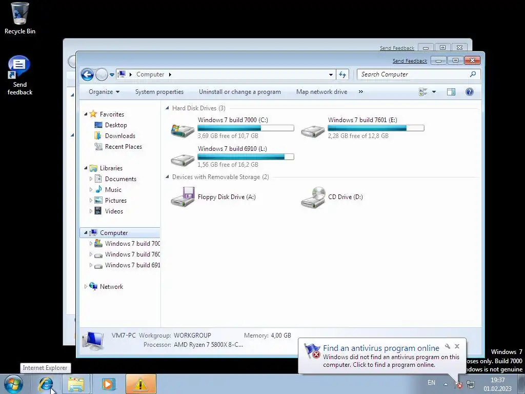The image size is (525, 394).
Task: Open Desktop under Favorites
Action: (x=115, y=125)
